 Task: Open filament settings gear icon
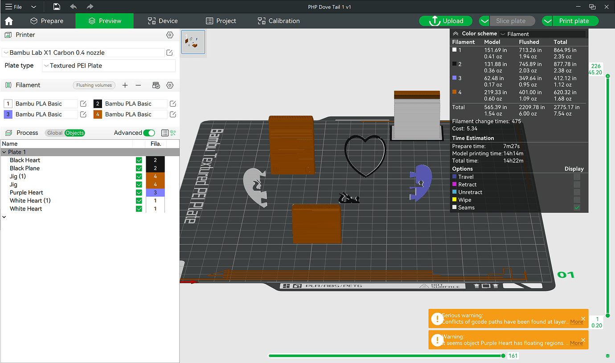point(170,85)
